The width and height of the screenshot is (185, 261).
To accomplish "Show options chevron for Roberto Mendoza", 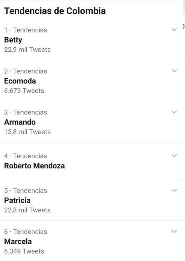I will tap(174, 156).
